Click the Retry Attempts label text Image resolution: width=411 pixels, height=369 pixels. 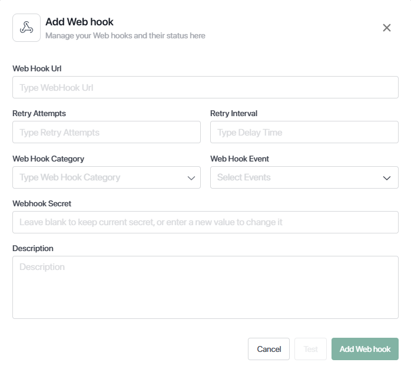(39, 114)
